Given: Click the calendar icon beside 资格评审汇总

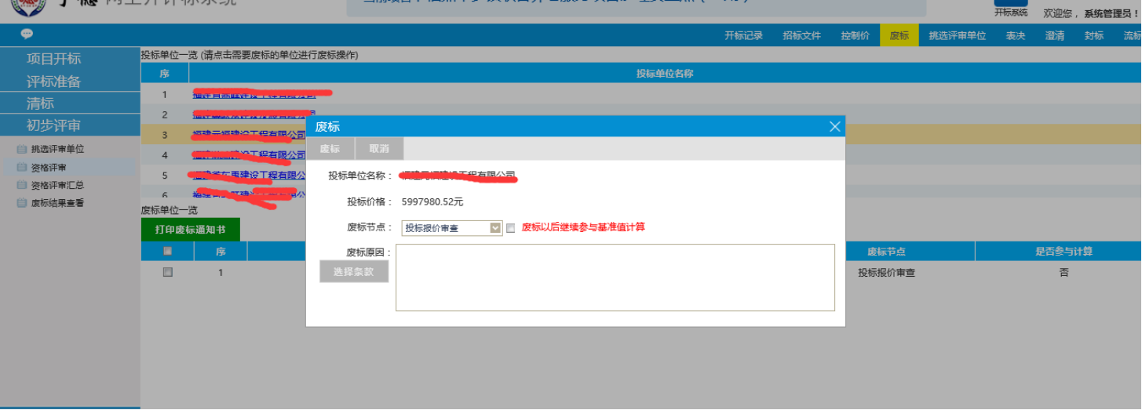Looking at the screenshot, I should pos(21,186).
